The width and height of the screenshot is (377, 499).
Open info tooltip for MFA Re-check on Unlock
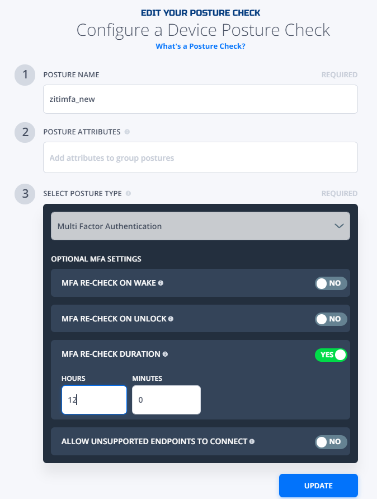point(171,319)
